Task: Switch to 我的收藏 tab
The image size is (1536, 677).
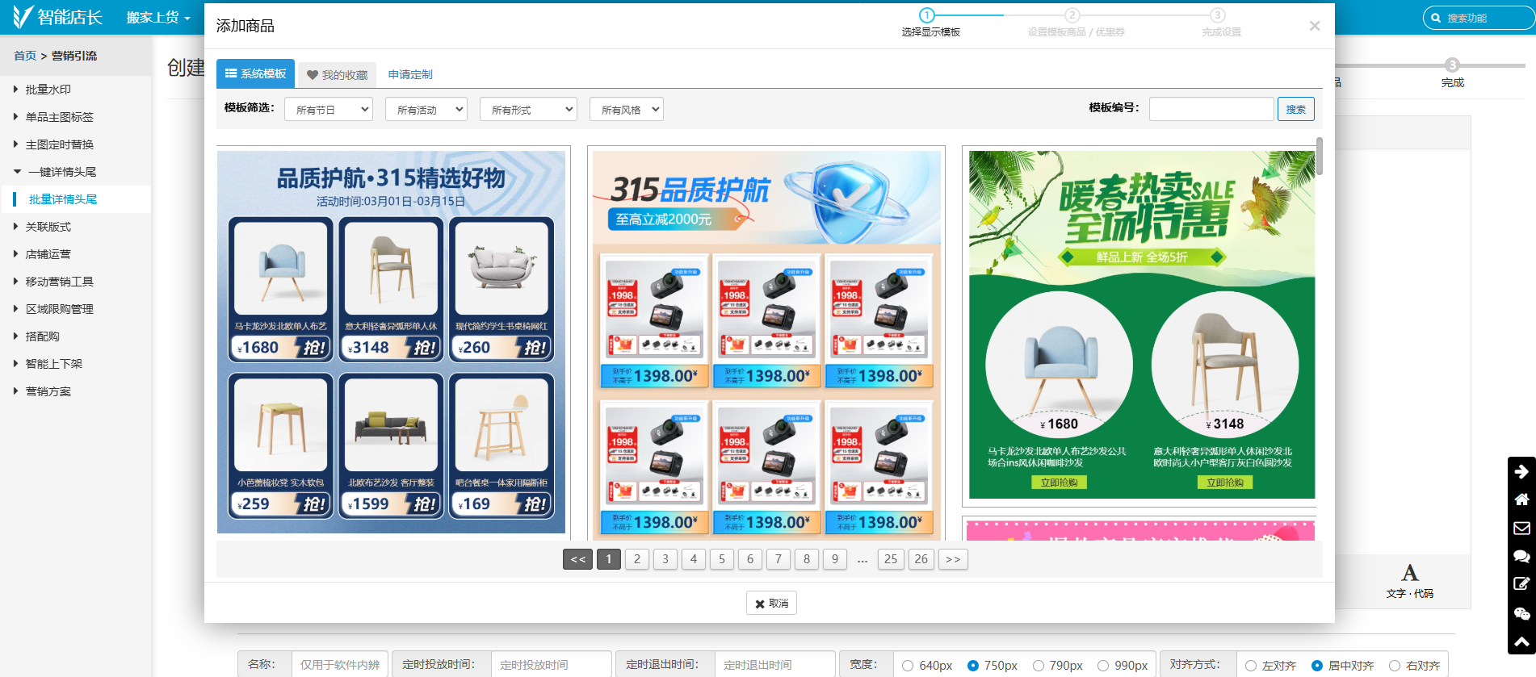Action: click(x=337, y=75)
